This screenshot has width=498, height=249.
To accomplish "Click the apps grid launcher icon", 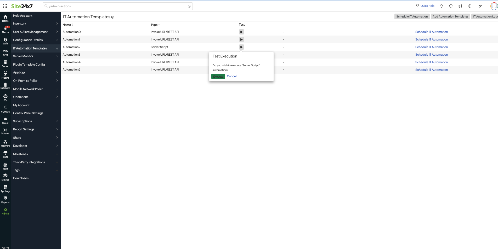I will tap(5, 6).
